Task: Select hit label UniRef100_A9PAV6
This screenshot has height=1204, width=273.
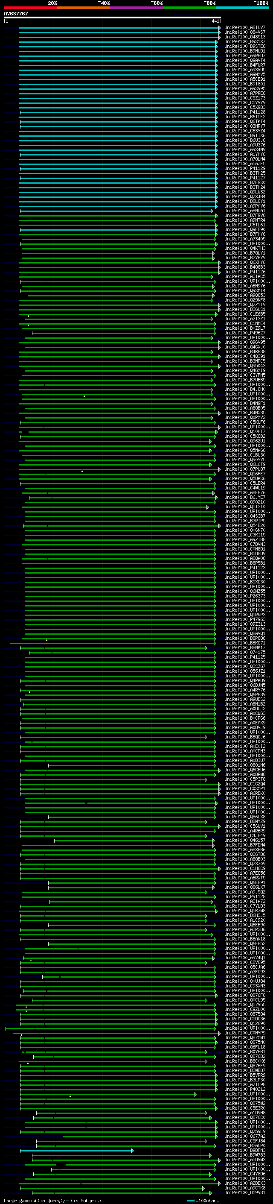Action: [245, 206]
